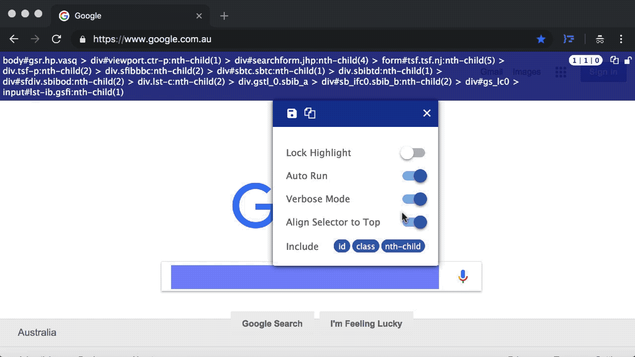This screenshot has height=357, width=635.
Task: Select the Google browser tab
Action: pyautogui.click(x=130, y=16)
